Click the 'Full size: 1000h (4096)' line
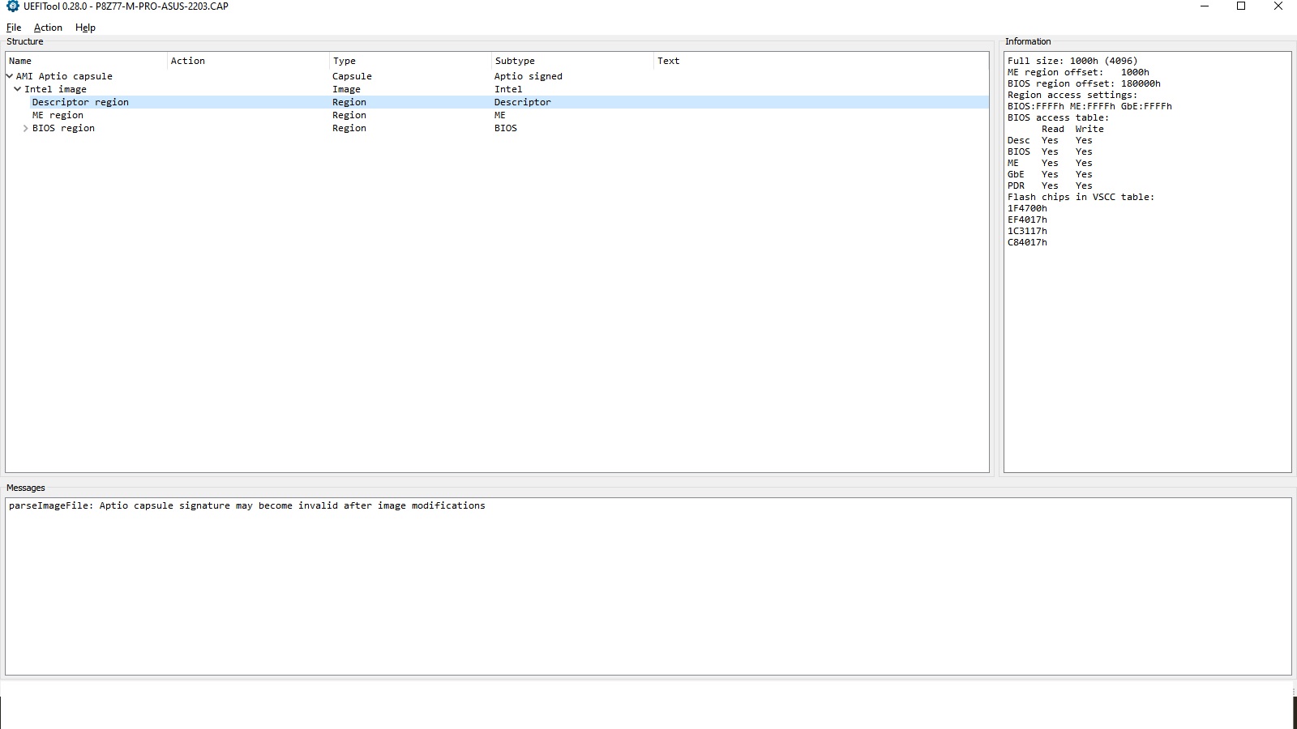 1072,61
